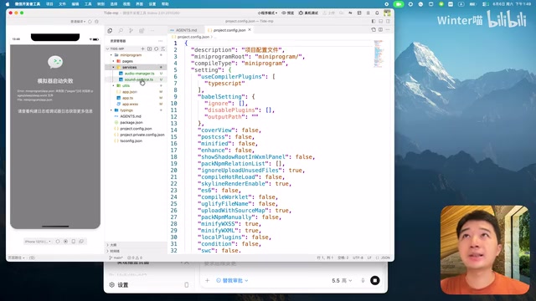Viewport: 536px width, 301px height.
Task: Open the Edit menu in macOS menu bar
Action: (75, 4)
